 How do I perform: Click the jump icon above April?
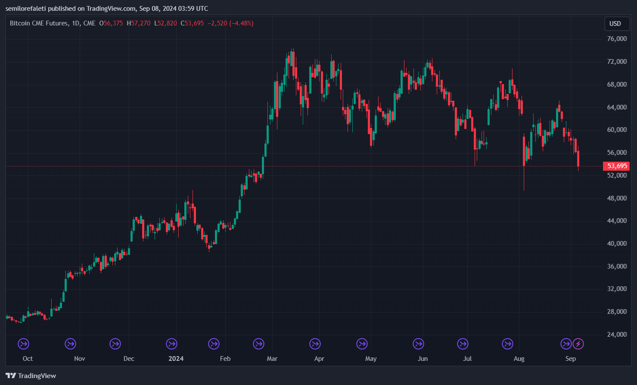coord(315,344)
